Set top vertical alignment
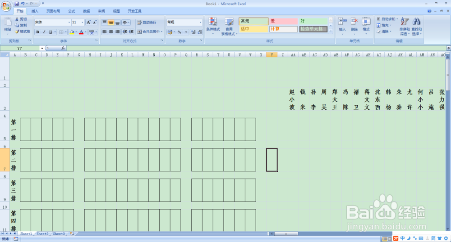Screen dimensions: 451x242 105,22
